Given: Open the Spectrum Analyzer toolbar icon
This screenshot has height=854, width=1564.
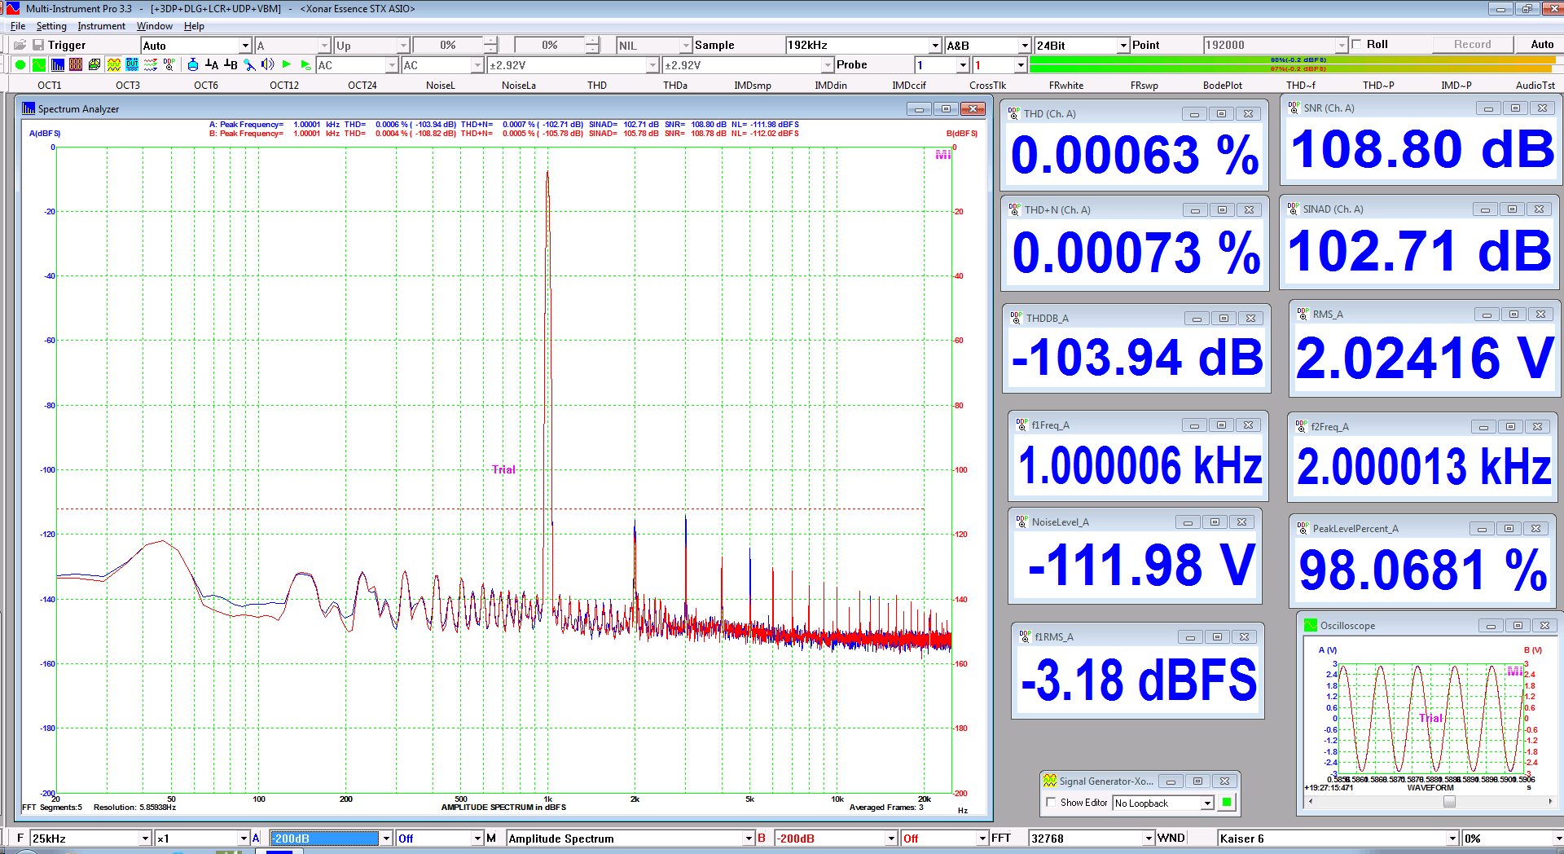Looking at the screenshot, I should [57, 64].
